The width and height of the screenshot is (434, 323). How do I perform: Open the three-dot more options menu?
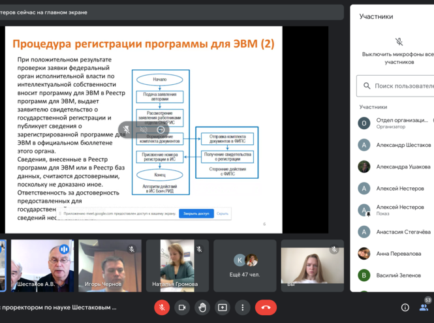(243, 307)
